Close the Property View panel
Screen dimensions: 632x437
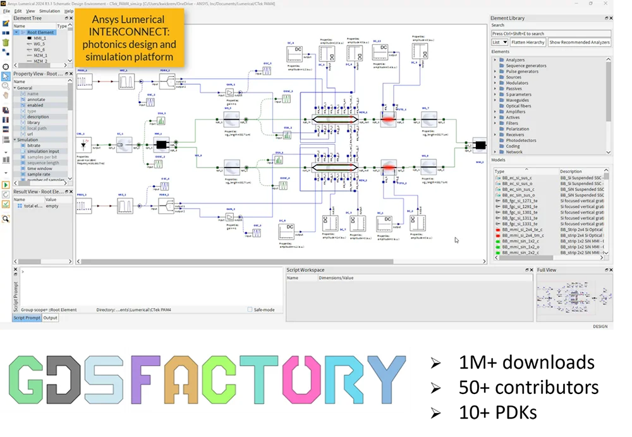(71, 74)
